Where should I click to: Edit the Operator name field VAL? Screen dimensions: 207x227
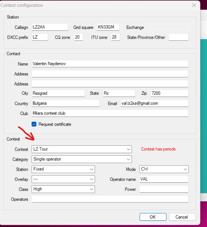click(x=164, y=179)
